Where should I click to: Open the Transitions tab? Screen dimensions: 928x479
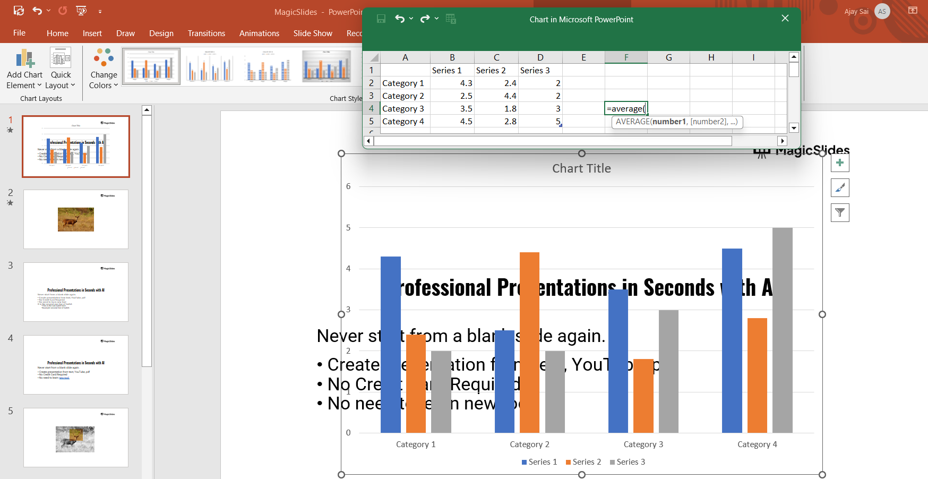pyautogui.click(x=207, y=33)
